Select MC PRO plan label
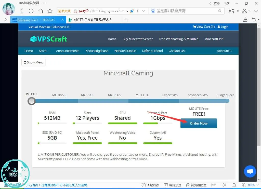This screenshot has width=261, height=189. (87, 95)
